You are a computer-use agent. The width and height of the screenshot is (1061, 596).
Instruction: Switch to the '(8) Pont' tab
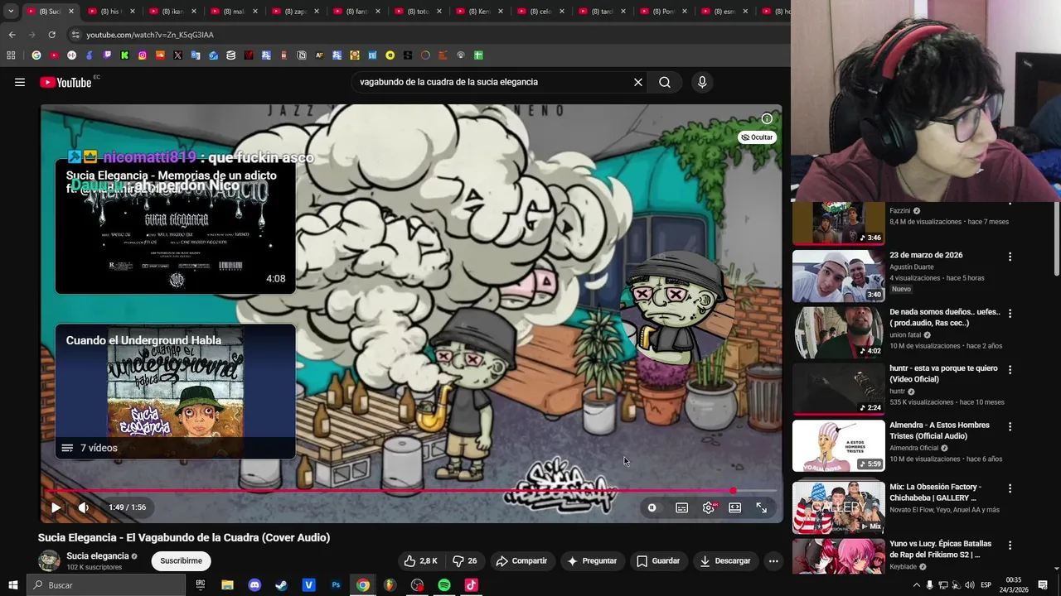(663, 12)
